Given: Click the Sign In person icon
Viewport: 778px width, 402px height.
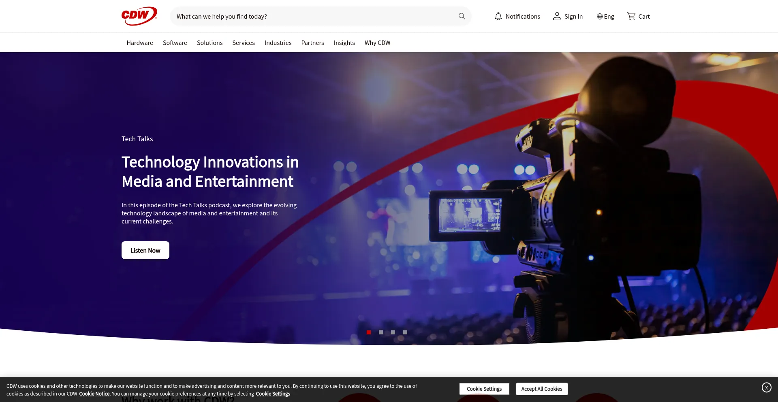Looking at the screenshot, I should (557, 16).
